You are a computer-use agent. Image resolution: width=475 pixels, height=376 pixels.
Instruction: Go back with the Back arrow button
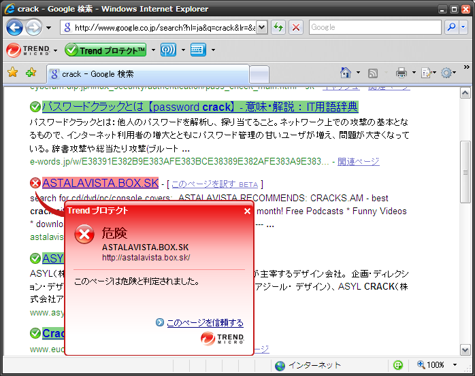pos(14,28)
